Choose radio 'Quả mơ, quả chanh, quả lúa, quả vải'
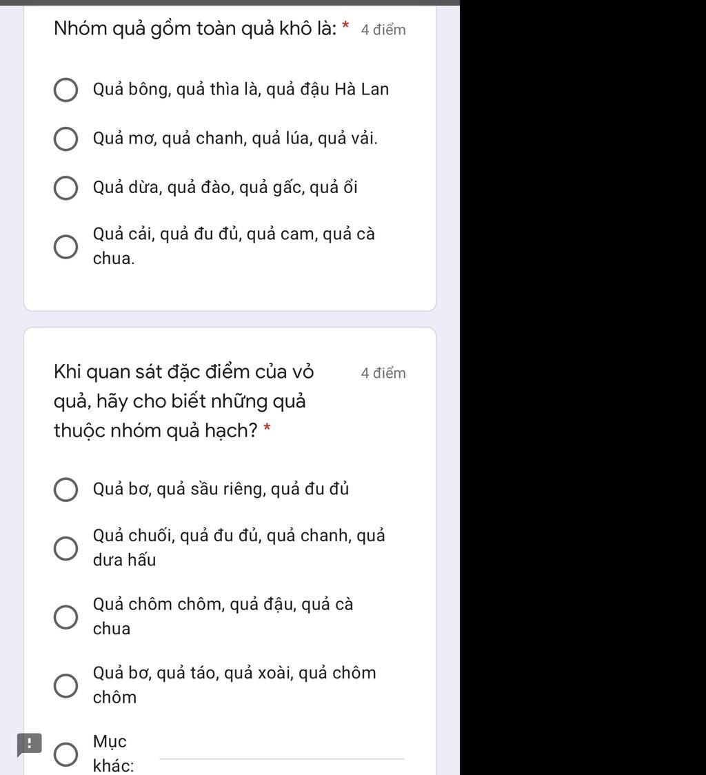Viewport: 706px width, 775px height. click(65, 139)
